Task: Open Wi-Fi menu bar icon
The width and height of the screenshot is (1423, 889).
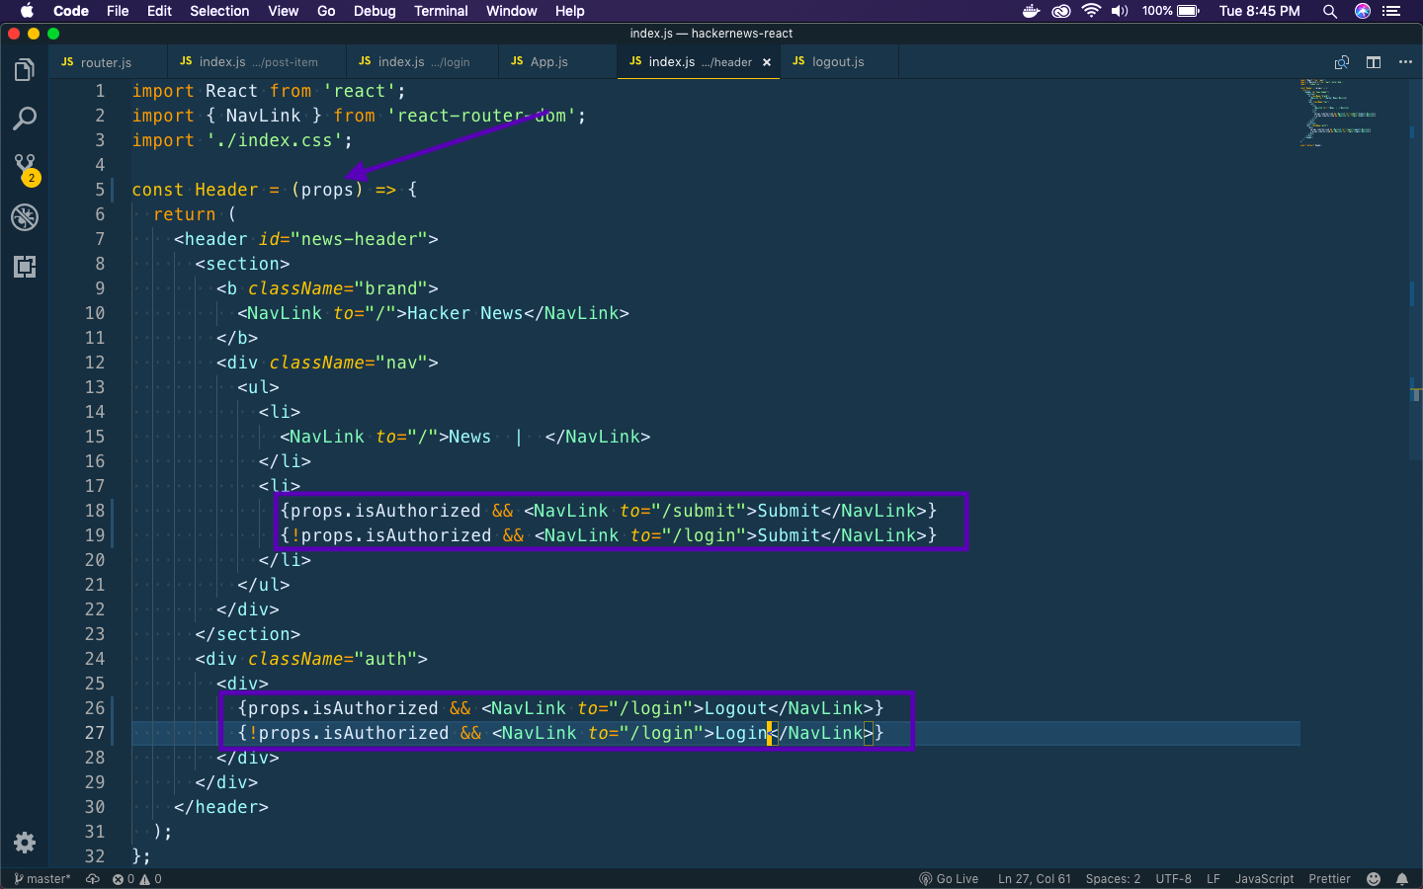Action: (1091, 11)
